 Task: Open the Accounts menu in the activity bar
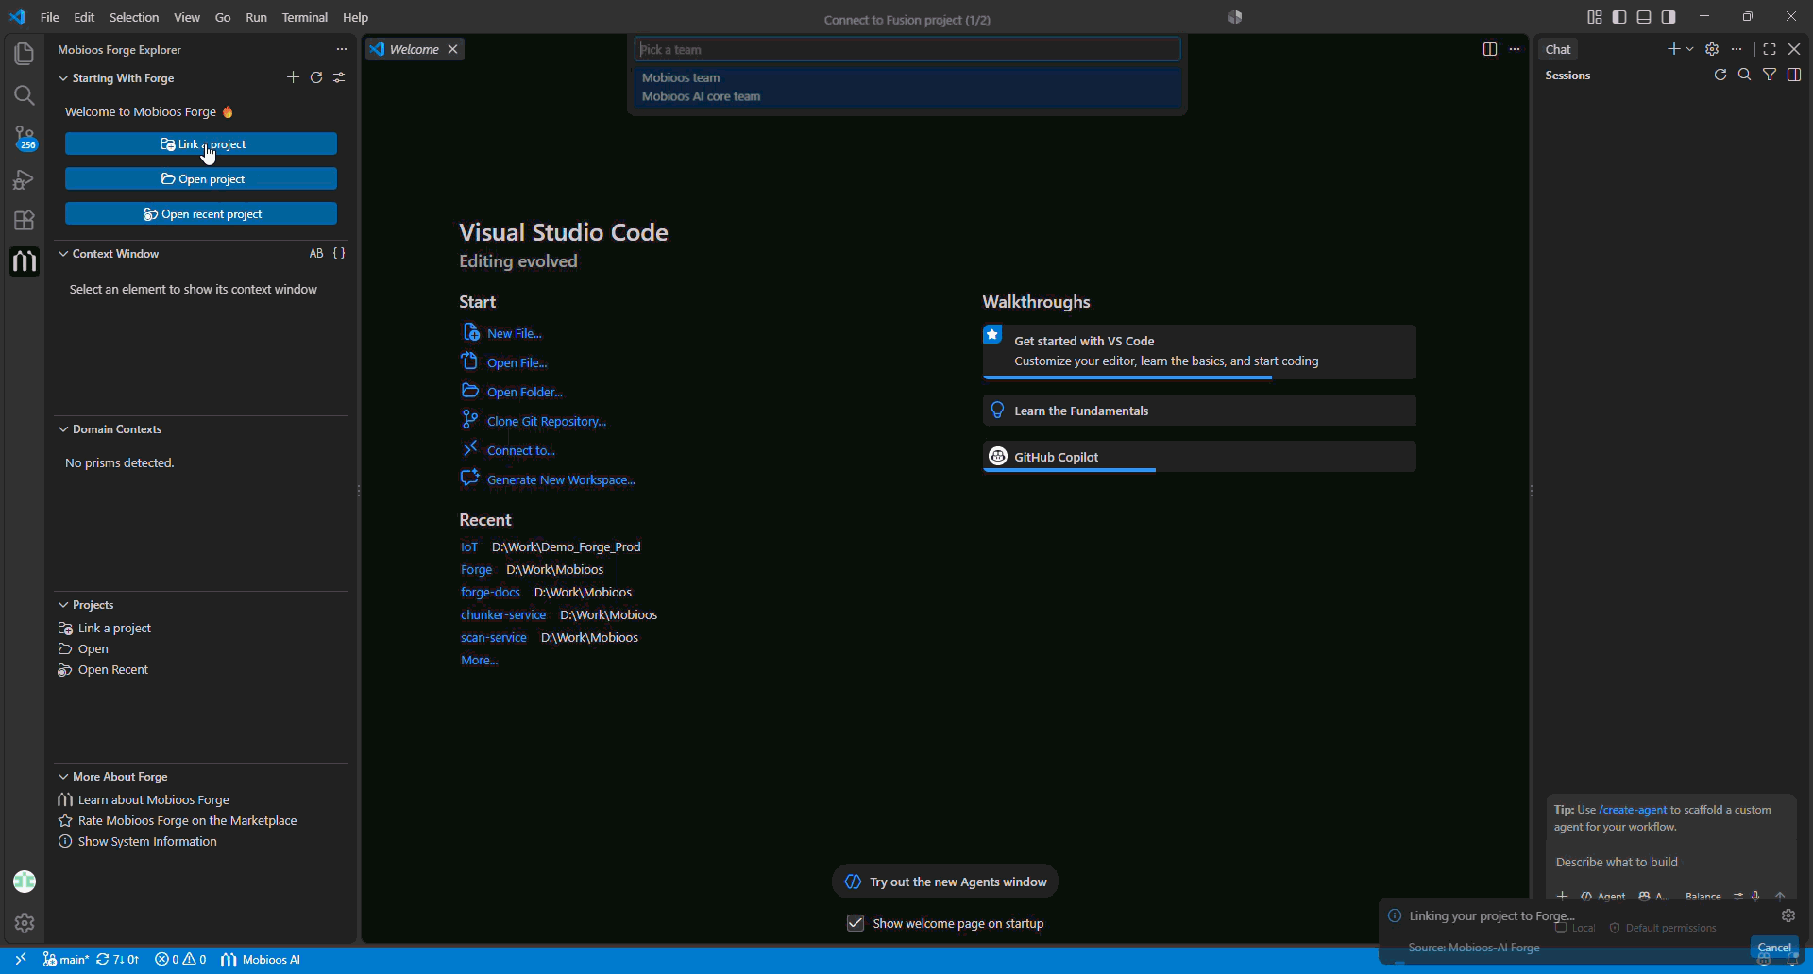click(25, 882)
